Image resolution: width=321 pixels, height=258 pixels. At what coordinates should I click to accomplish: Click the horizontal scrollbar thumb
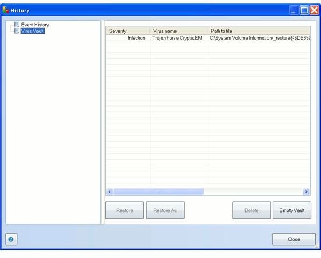point(159,192)
